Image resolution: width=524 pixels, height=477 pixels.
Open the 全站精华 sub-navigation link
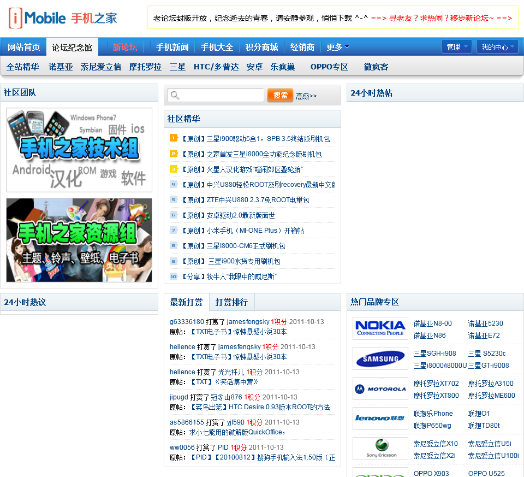[23, 67]
